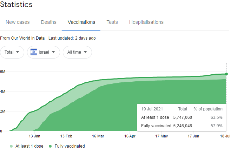Switch to the New cases tab
This screenshot has width=231, height=149.
(x=18, y=22)
